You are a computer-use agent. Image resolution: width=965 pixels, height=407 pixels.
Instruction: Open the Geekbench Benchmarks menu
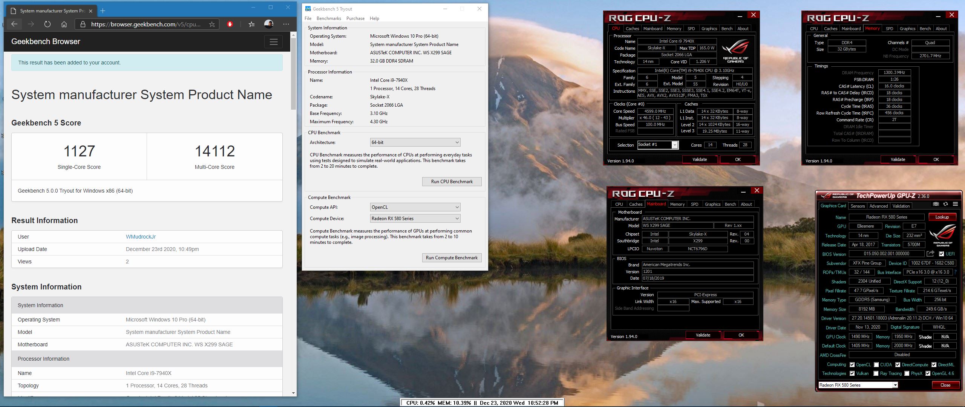pos(329,18)
